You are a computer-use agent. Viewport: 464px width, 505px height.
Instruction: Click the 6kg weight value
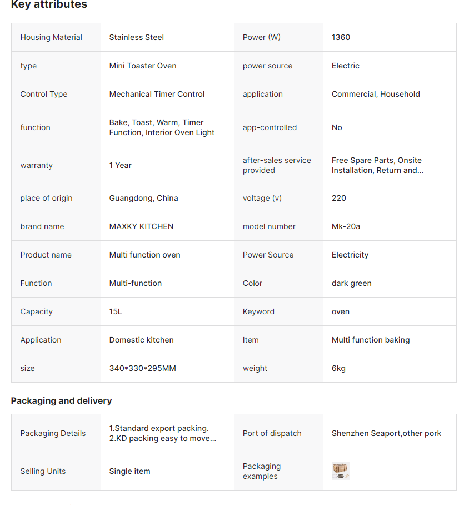point(338,368)
